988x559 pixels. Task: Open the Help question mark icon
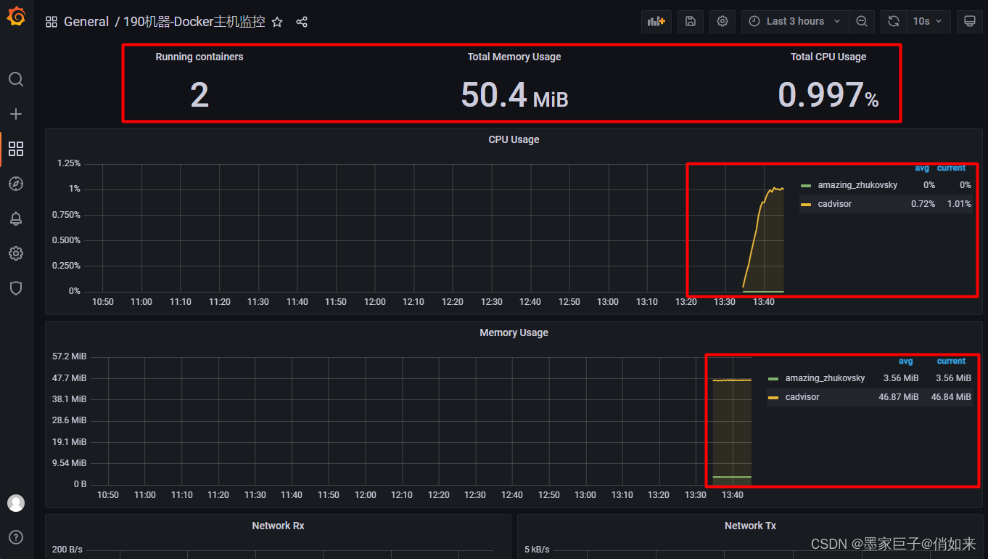coord(16,537)
